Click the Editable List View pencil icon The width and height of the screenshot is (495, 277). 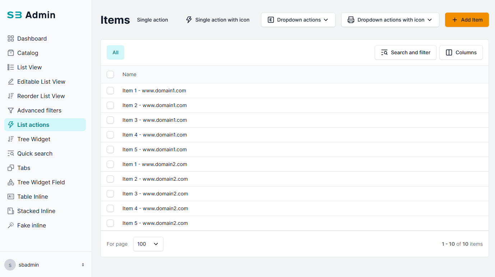[x=11, y=82]
